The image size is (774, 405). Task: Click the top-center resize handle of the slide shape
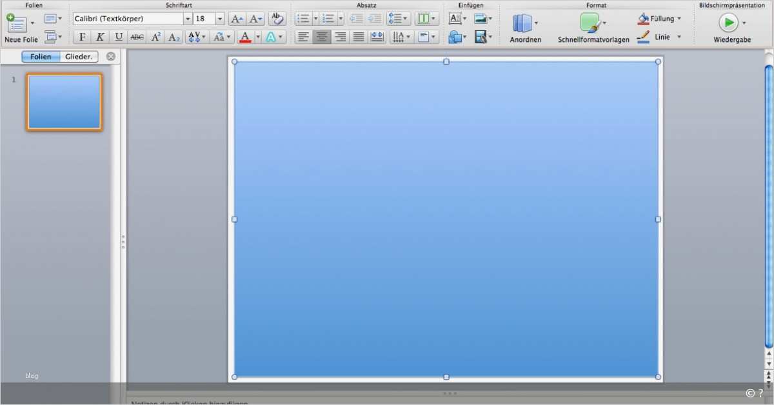pos(446,61)
